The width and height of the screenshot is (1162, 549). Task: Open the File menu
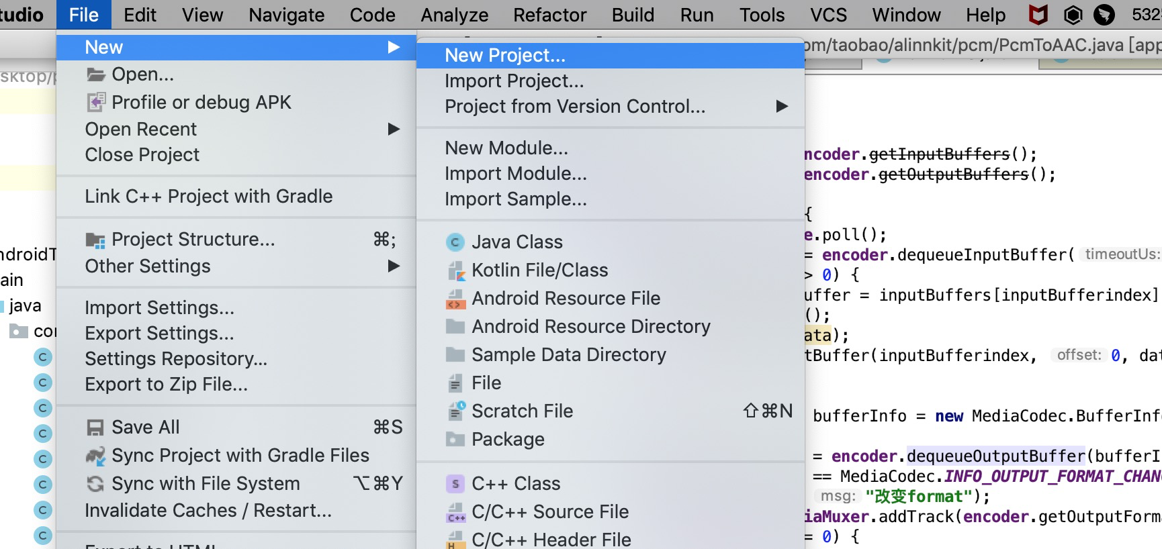pos(83,15)
